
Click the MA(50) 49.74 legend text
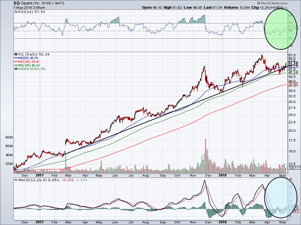(28, 58)
